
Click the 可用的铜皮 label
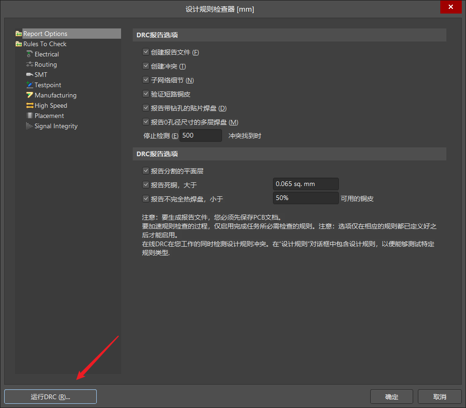pyautogui.click(x=357, y=199)
